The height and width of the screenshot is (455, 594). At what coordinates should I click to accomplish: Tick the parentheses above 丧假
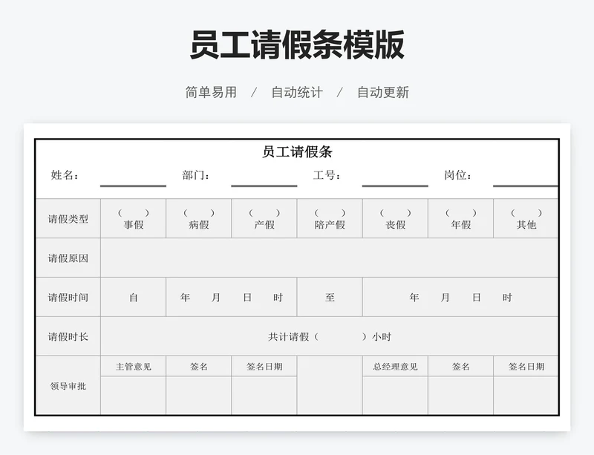pyautogui.click(x=396, y=213)
